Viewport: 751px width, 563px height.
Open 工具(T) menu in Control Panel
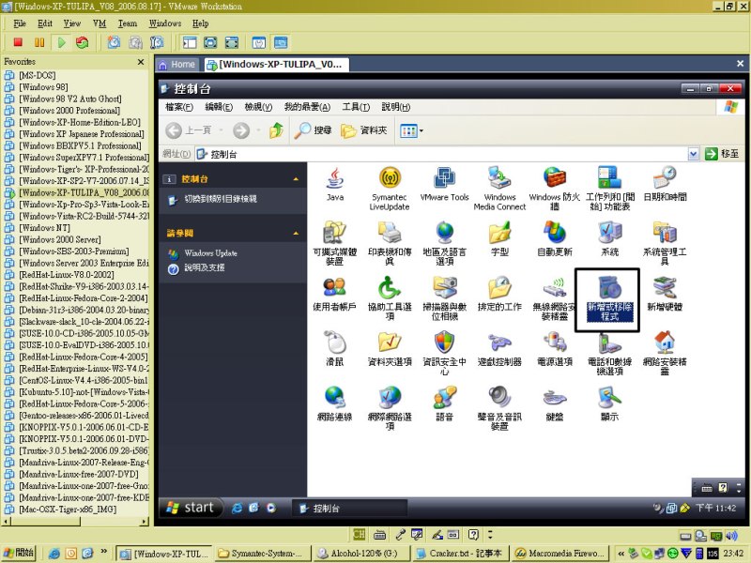[x=356, y=107]
